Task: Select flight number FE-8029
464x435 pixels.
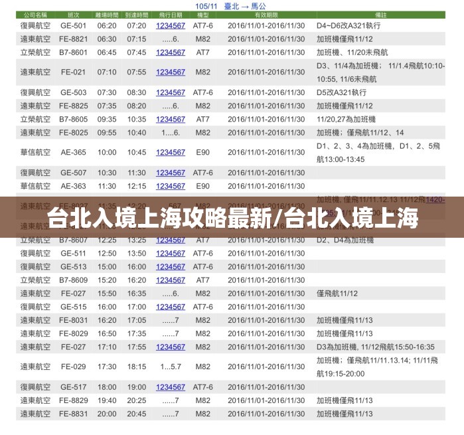Action: click(74, 334)
